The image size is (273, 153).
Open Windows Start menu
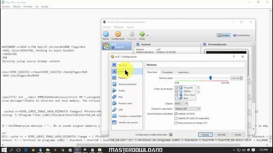[x=4, y=150]
